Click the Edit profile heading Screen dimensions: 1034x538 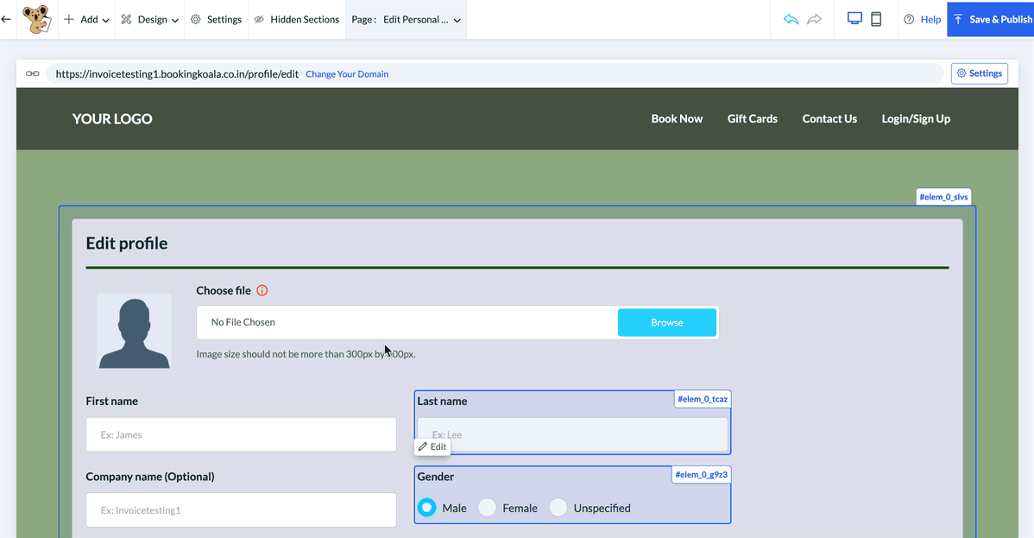click(x=127, y=244)
